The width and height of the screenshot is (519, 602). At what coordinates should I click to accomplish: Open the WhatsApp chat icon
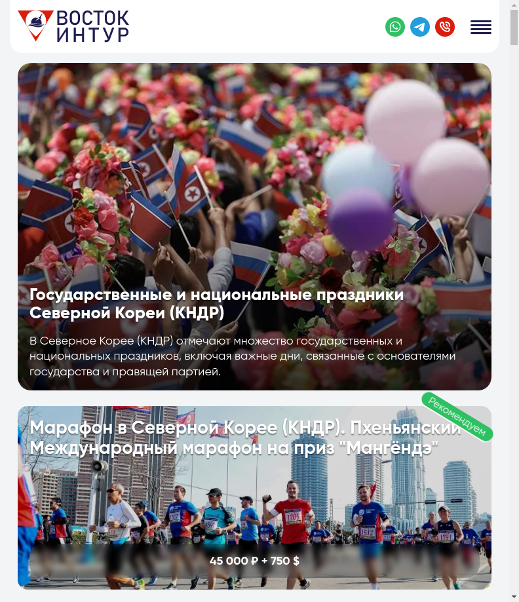coord(395,27)
